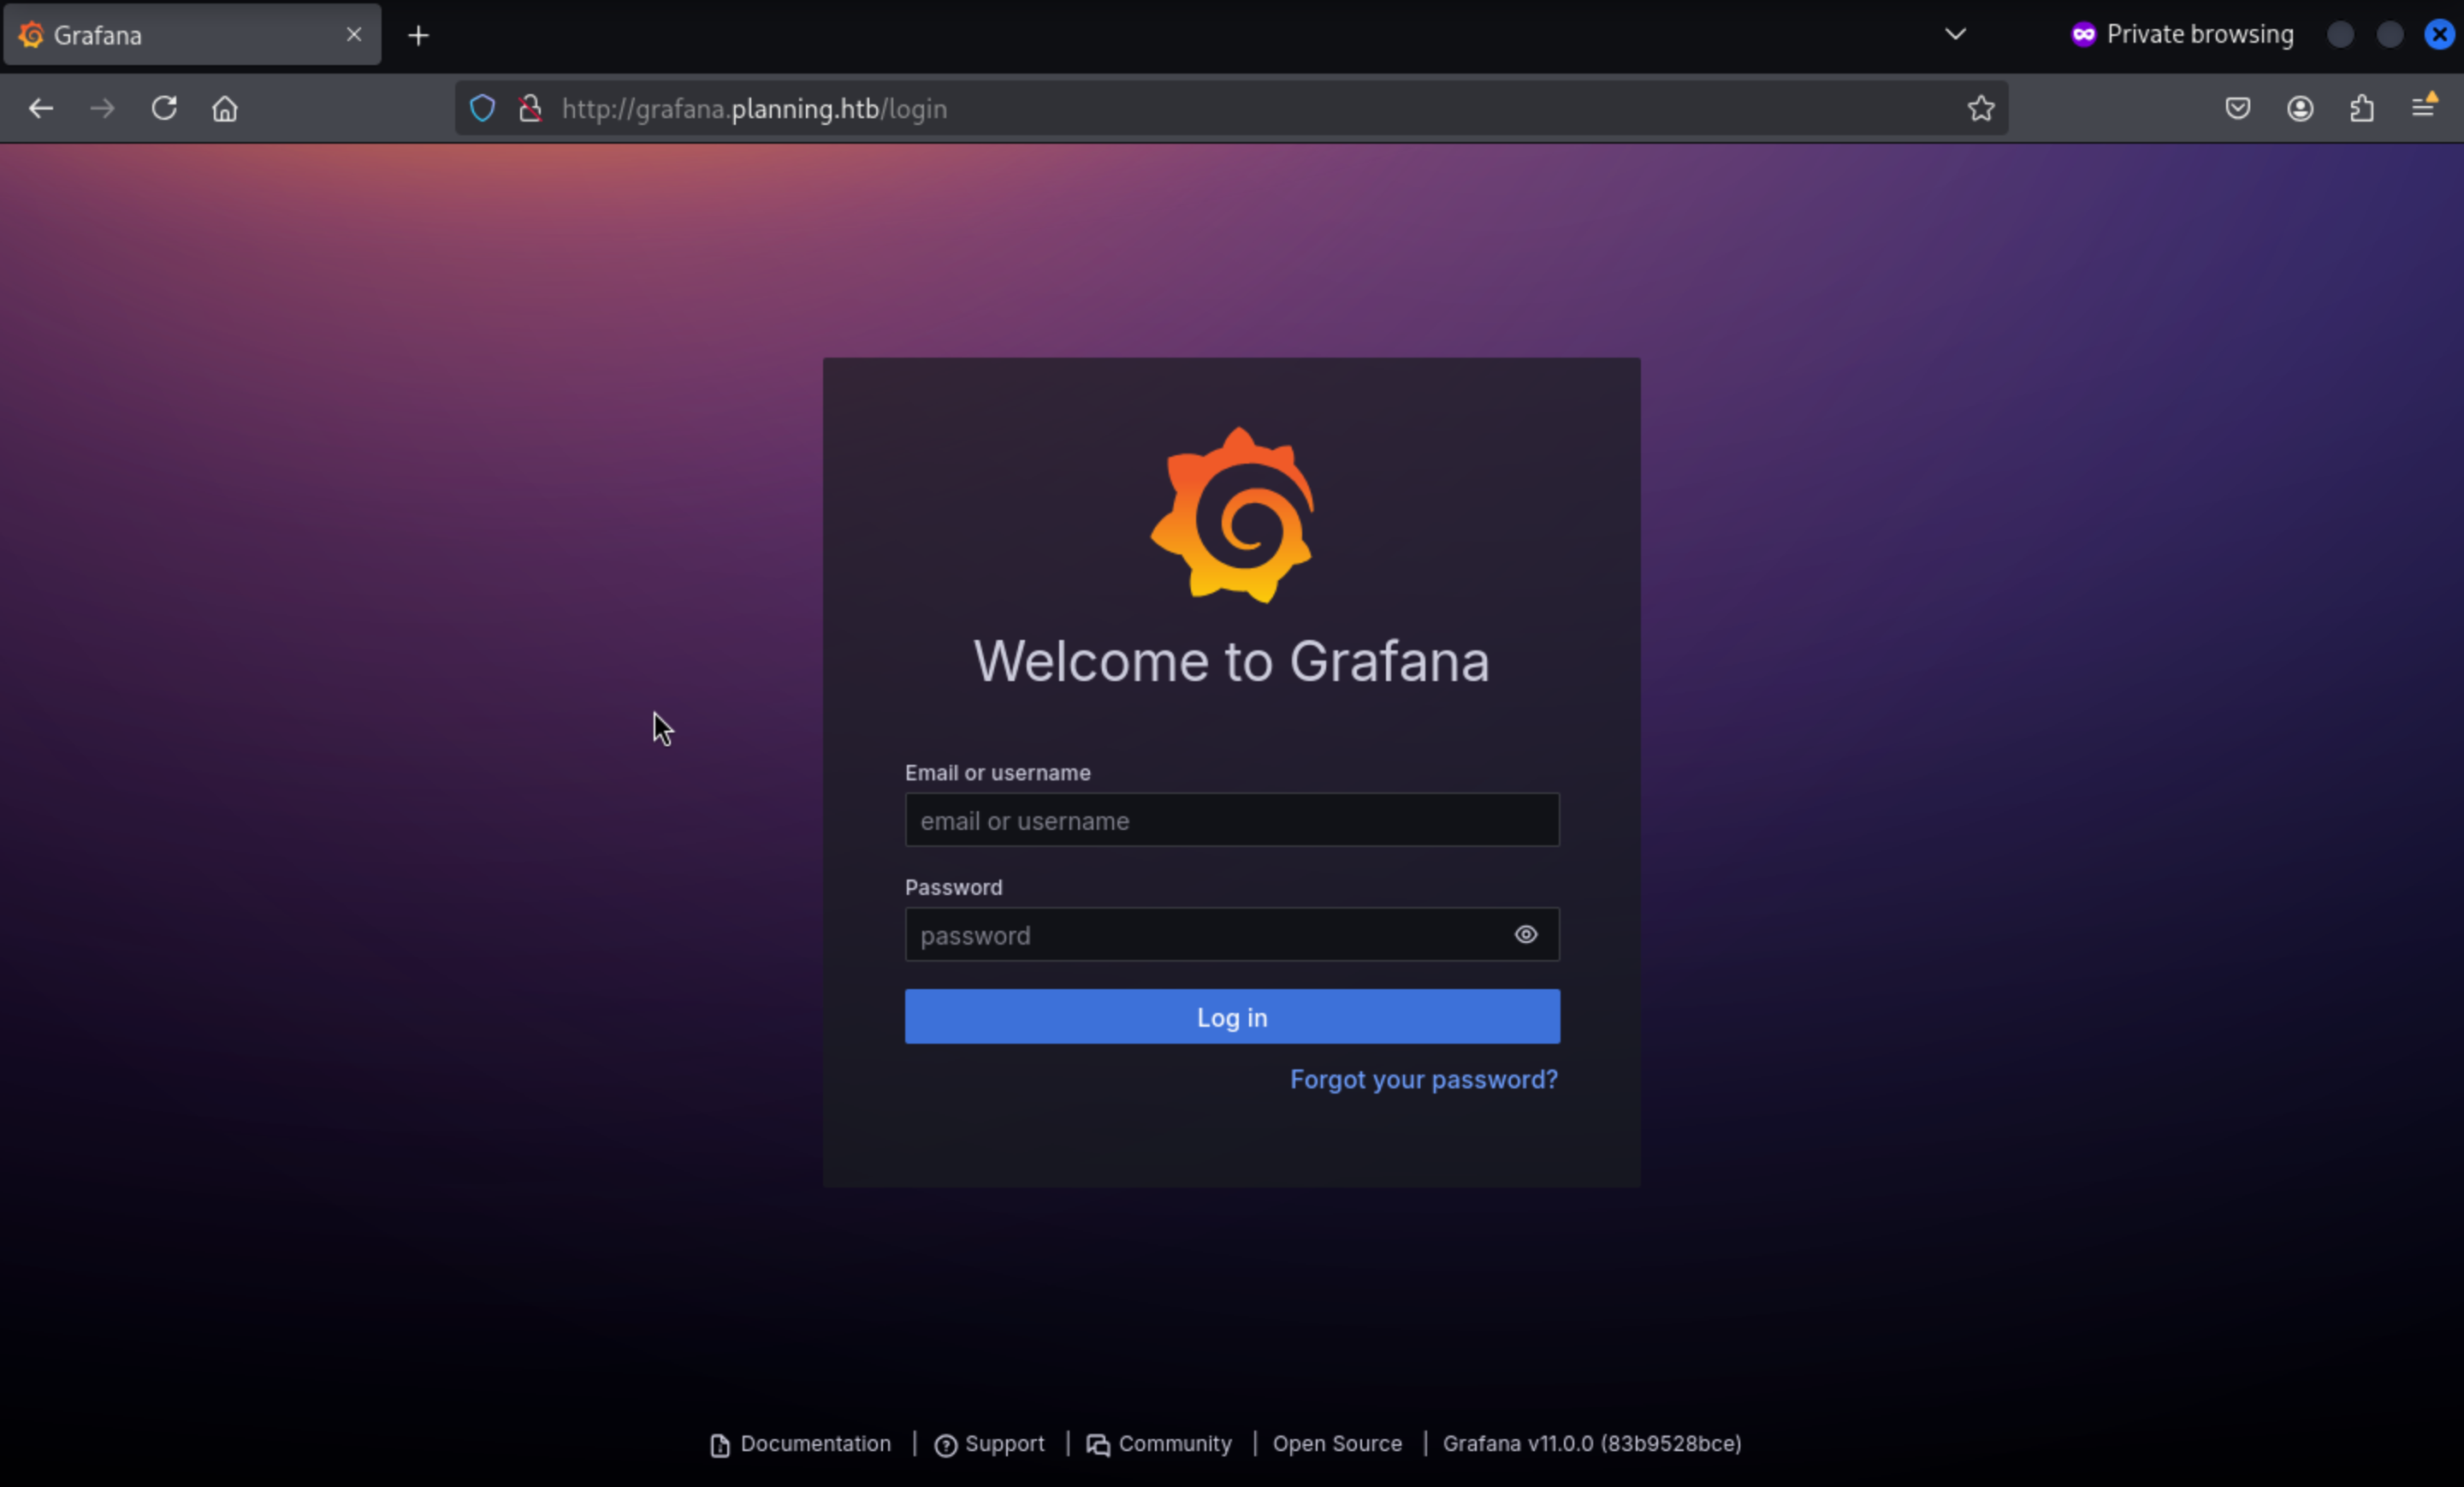Open the browser home page
Viewport: 2464px width, 1487px height.
(225, 108)
